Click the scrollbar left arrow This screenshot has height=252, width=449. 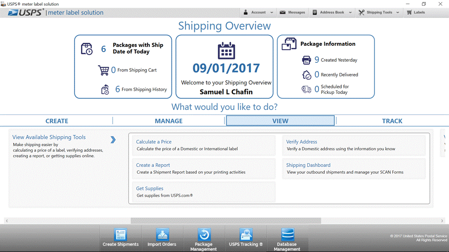click(x=7, y=220)
